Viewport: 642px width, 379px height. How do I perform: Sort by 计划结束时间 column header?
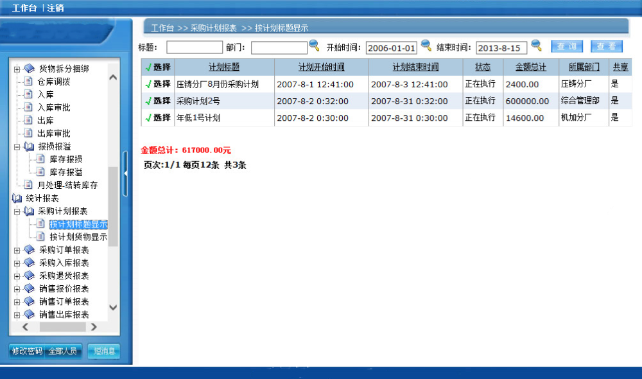pyautogui.click(x=415, y=67)
